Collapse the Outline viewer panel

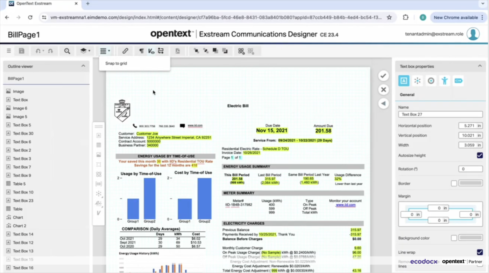(x=83, y=66)
